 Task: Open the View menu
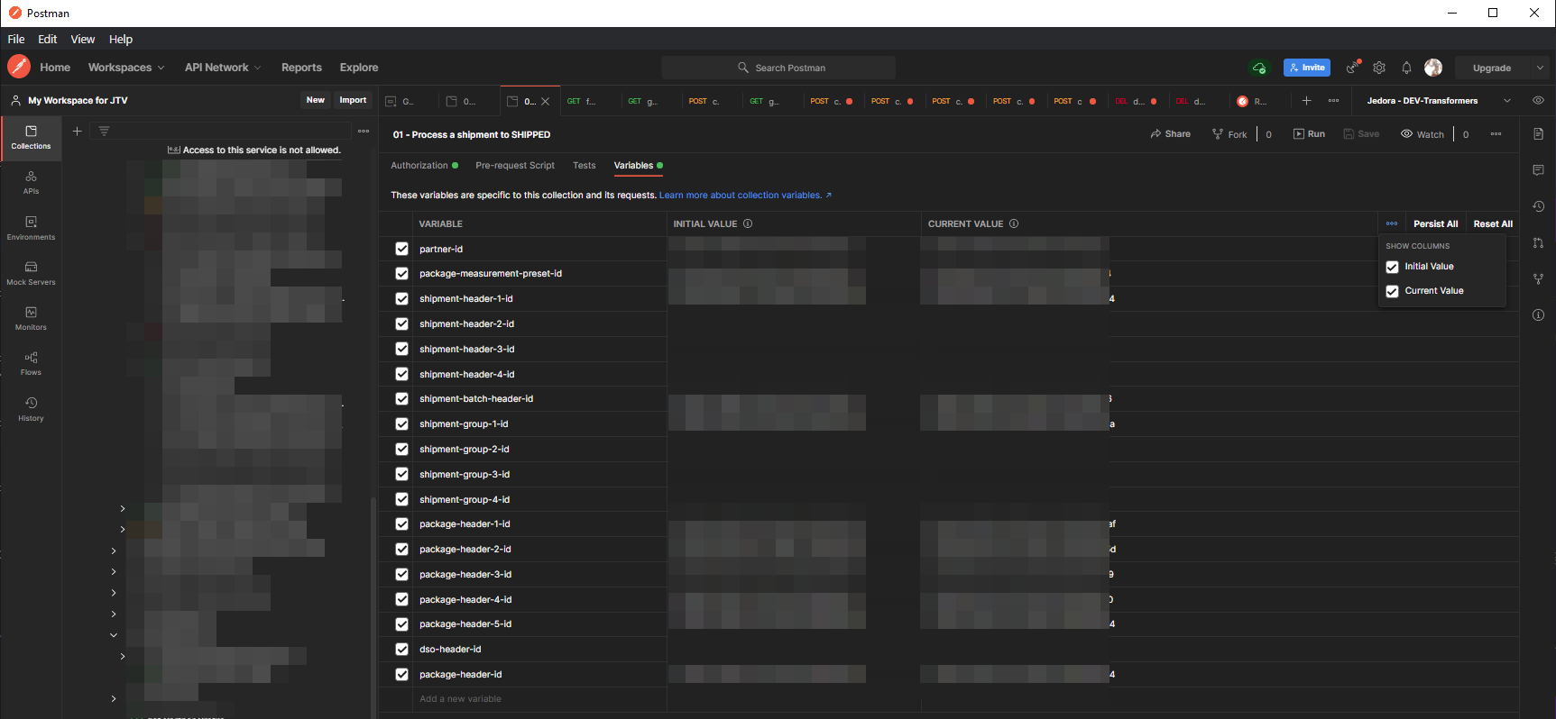(x=83, y=39)
